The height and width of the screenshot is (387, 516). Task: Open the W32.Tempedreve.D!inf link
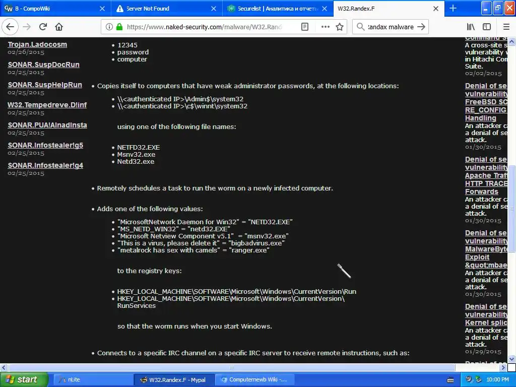click(47, 105)
